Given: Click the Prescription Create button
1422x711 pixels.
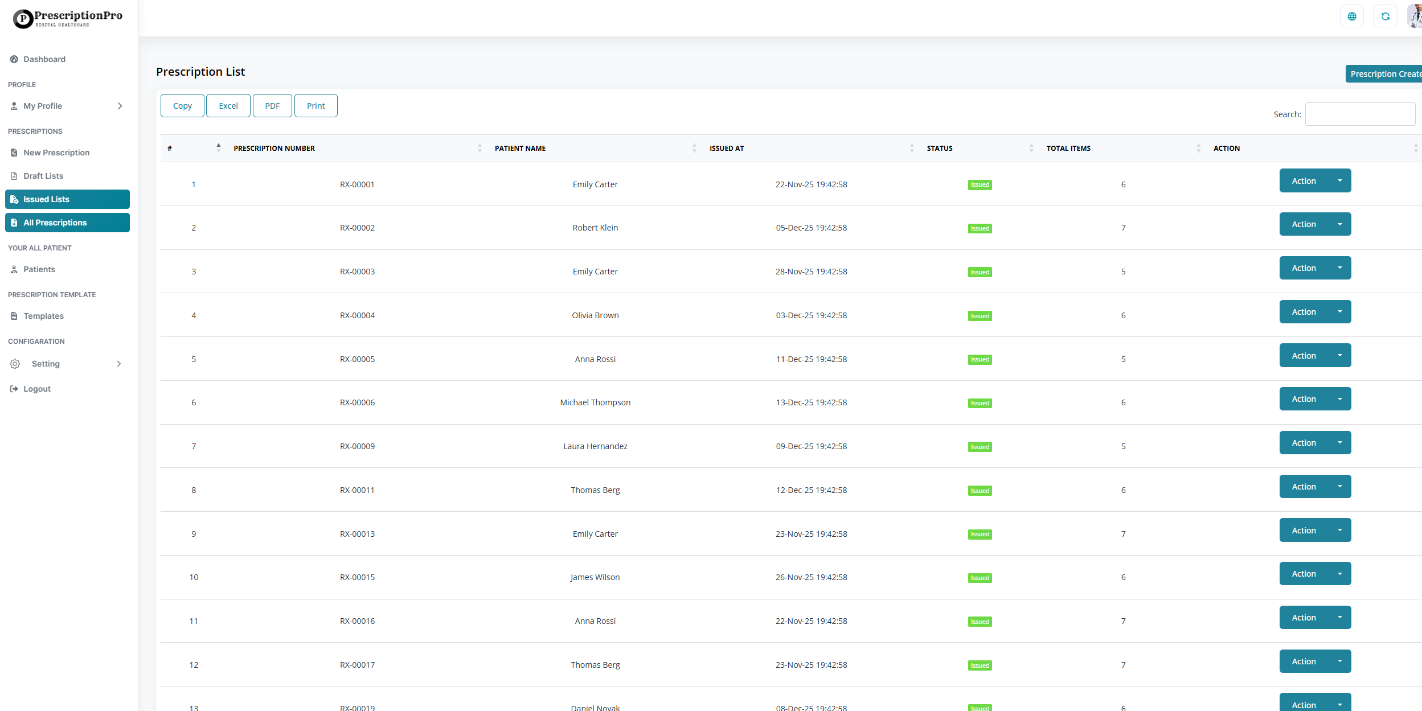Looking at the screenshot, I should (x=1384, y=74).
